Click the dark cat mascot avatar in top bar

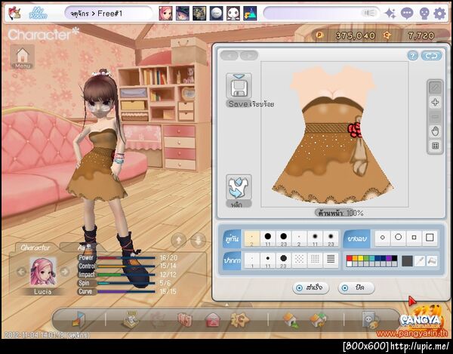click(199, 14)
